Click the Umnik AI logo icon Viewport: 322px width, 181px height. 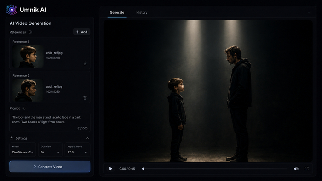[x=11, y=10]
